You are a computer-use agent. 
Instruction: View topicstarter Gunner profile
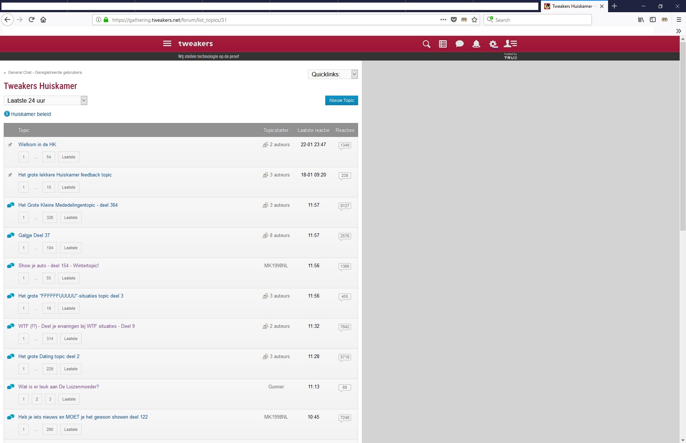tap(276, 387)
